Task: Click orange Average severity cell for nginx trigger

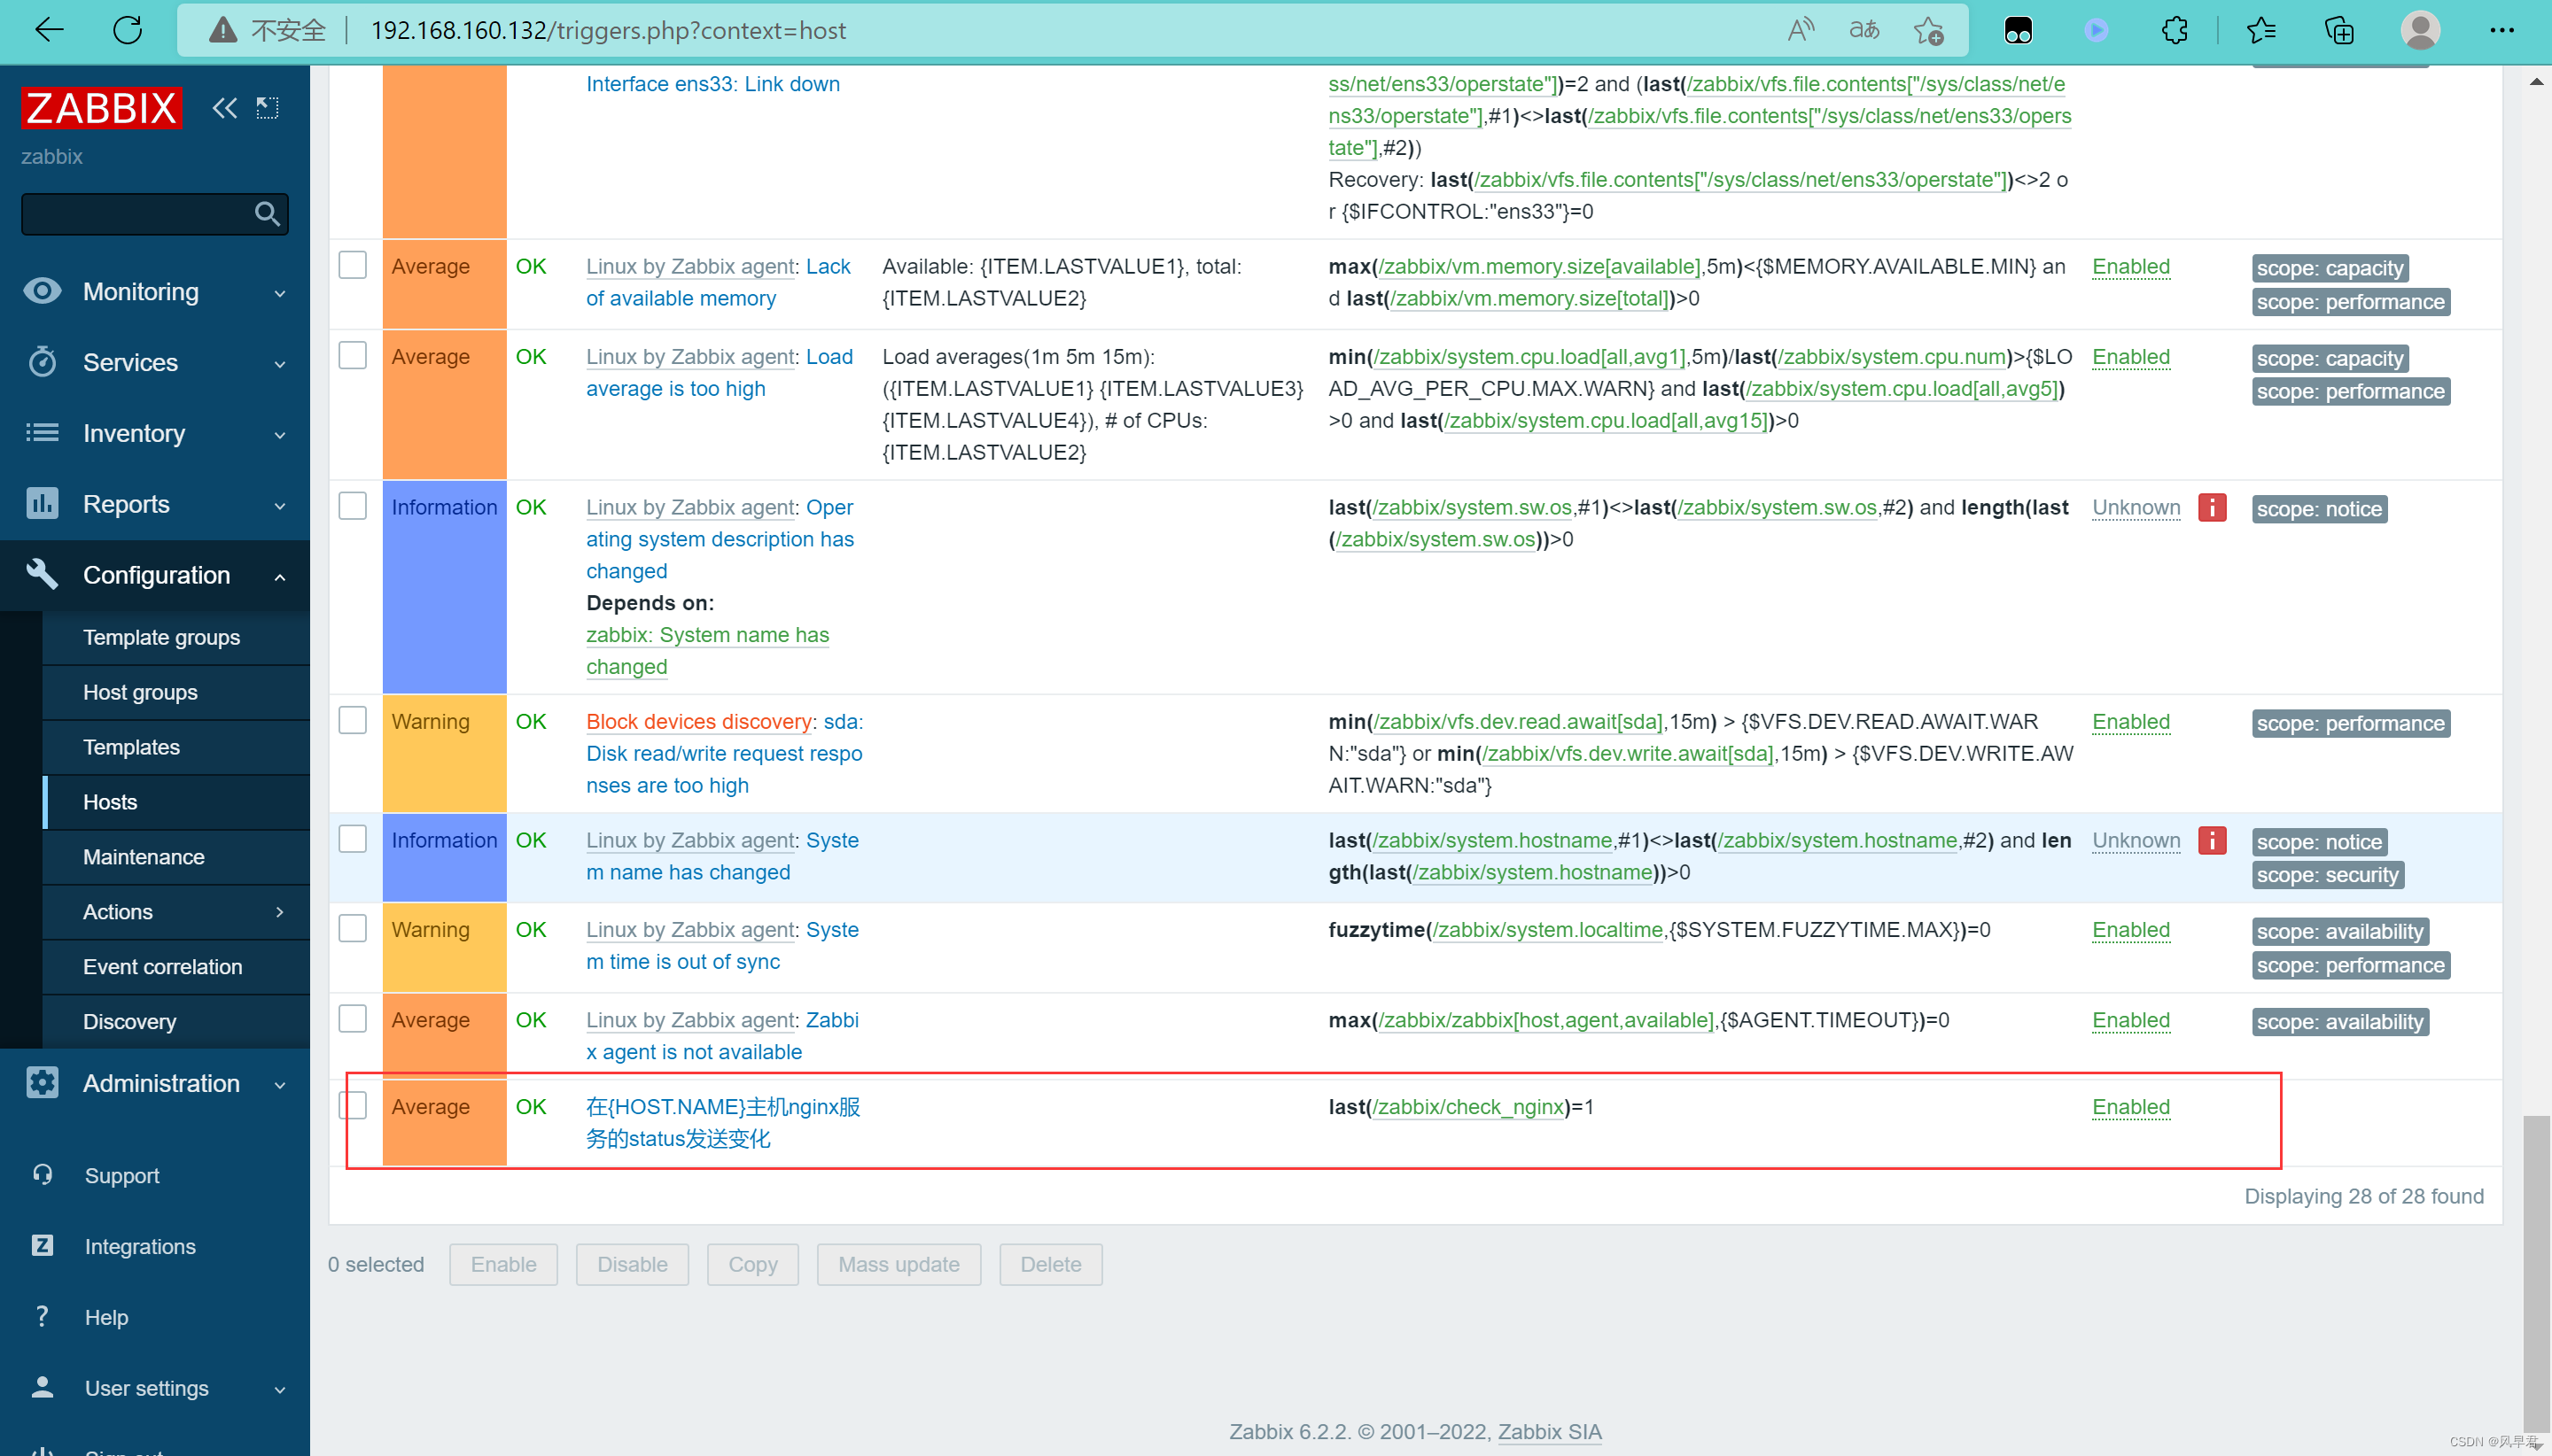Action: tap(444, 1122)
